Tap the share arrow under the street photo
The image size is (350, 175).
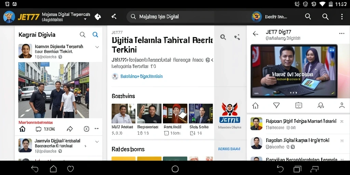click(70, 129)
